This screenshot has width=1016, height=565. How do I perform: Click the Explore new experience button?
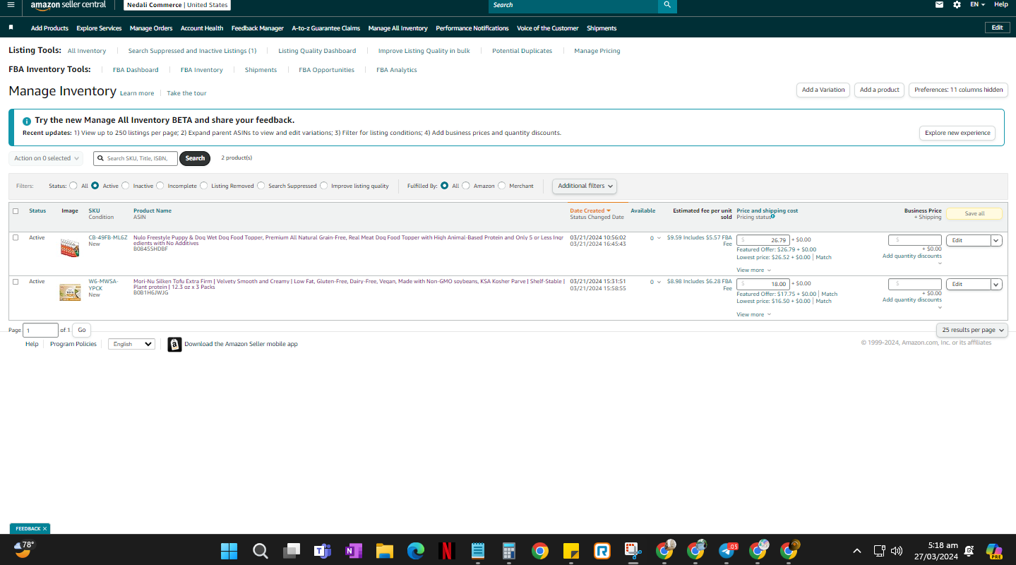(x=957, y=133)
